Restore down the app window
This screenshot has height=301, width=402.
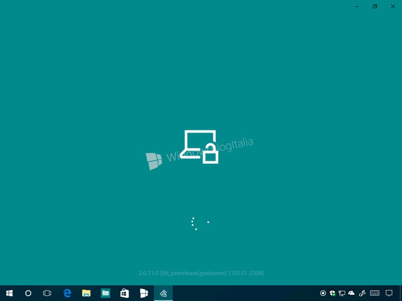(x=375, y=6)
